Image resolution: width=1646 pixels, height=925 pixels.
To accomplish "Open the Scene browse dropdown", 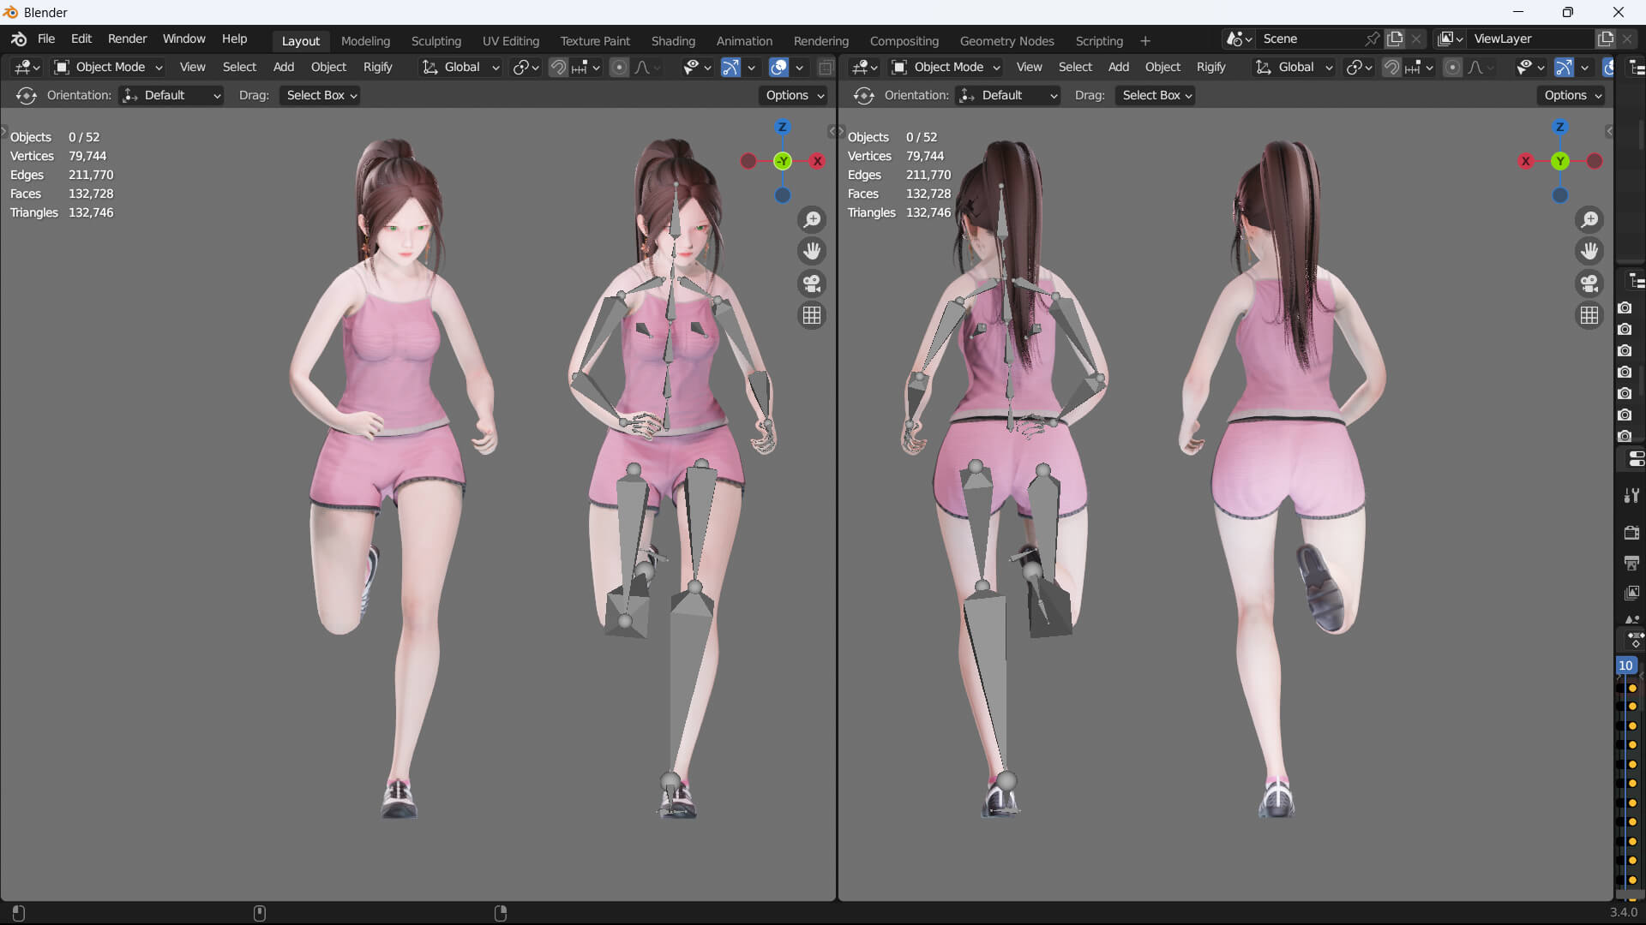I will [1240, 39].
